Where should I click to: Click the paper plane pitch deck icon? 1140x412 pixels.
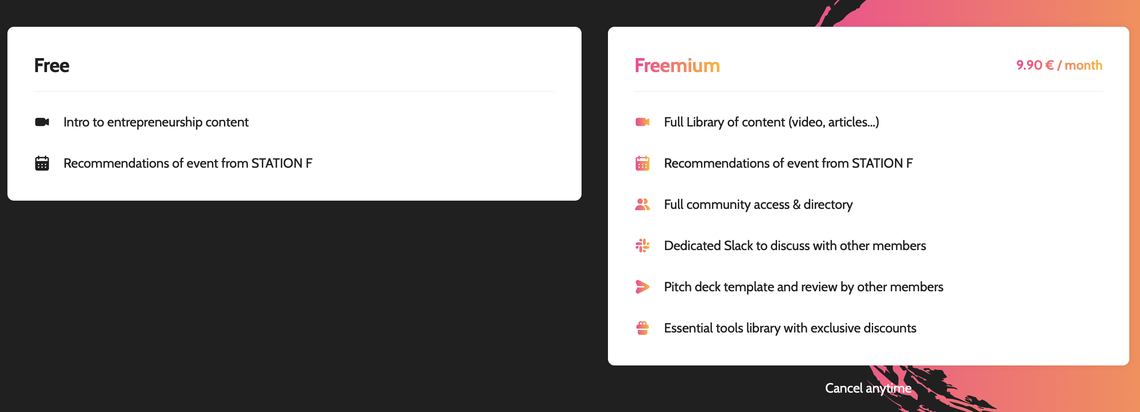click(x=642, y=287)
